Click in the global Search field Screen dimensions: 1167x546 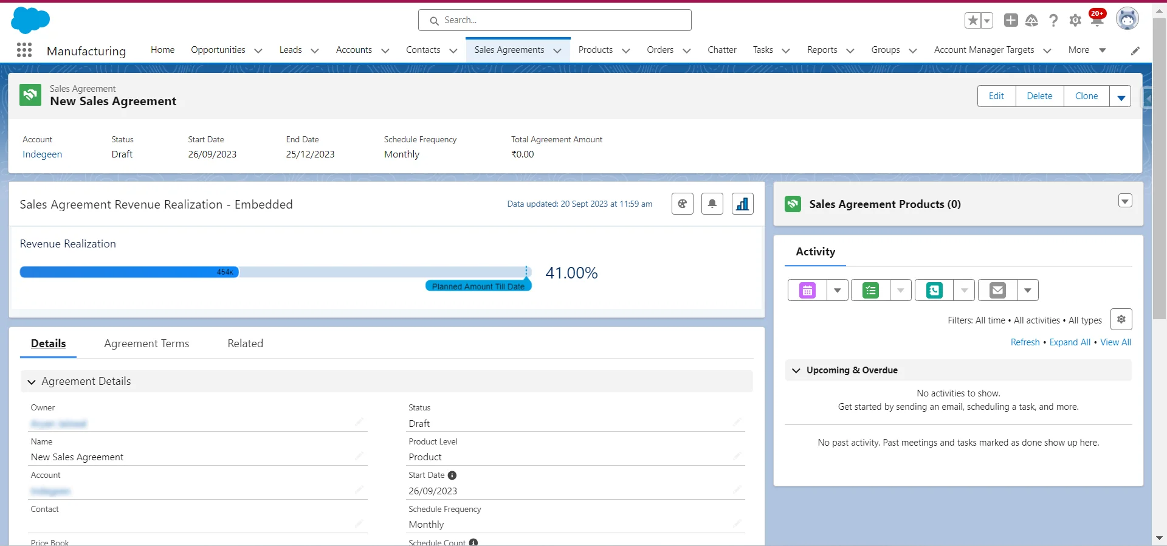click(554, 20)
